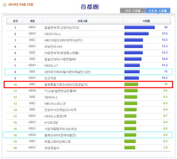This screenshot has height=159, width=177.
Task: Click the rating value 13.5
Action: [165, 40]
